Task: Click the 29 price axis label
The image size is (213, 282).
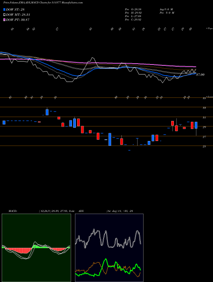Action: tap(204, 127)
